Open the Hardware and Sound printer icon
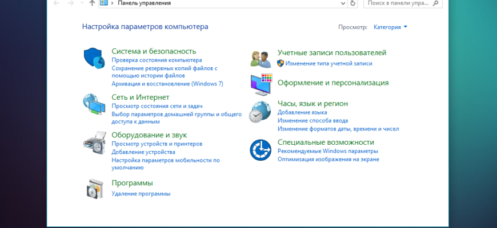The image size is (497, 228). [94, 142]
